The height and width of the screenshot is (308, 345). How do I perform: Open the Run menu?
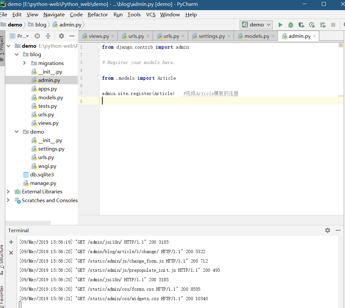tap(118, 14)
